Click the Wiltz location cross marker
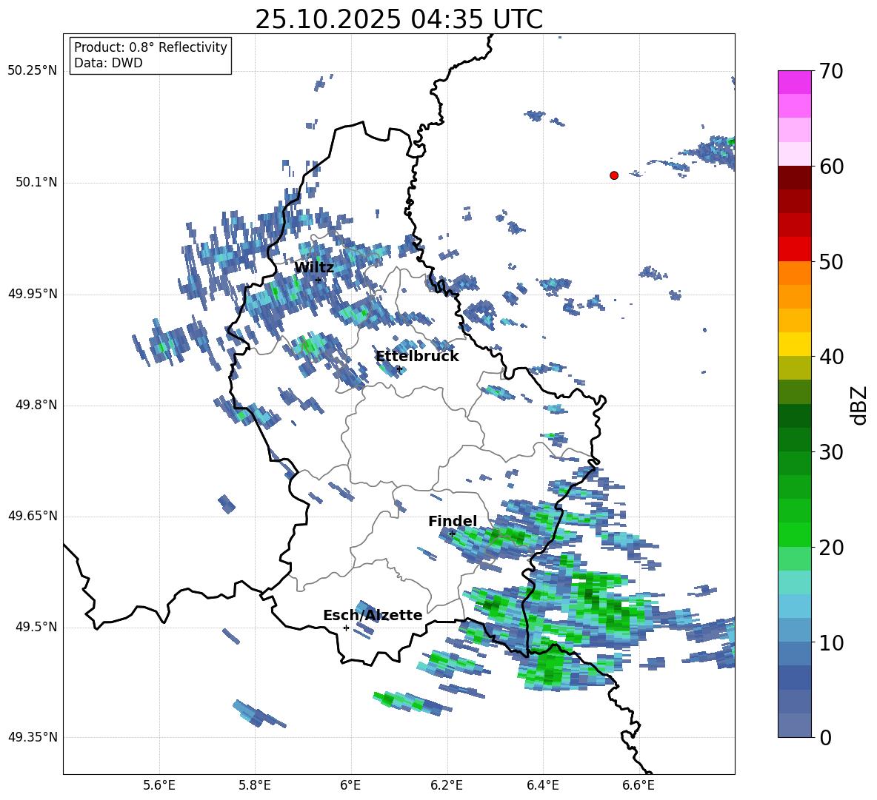 [x=319, y=280]
